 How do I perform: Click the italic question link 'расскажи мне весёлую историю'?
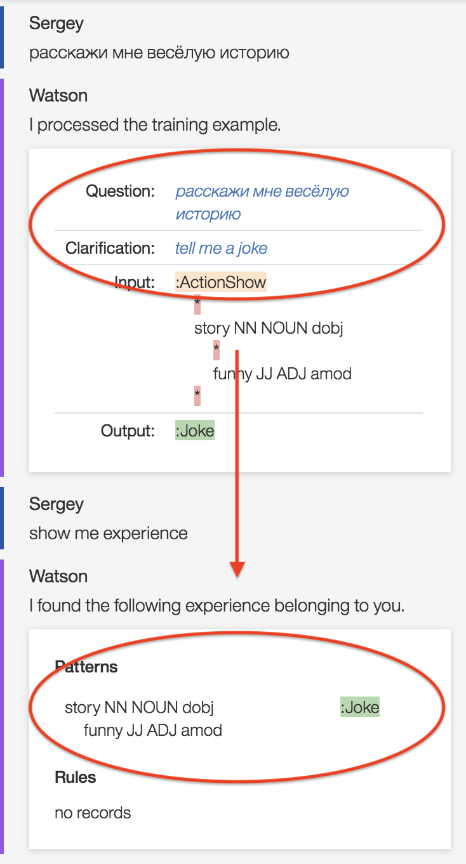pos(262,202)
